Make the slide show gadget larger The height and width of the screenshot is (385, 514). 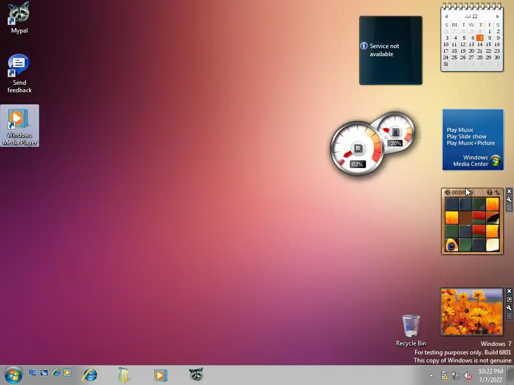click(x=509, y=300)
